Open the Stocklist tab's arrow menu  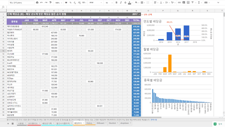click(117, 123)
